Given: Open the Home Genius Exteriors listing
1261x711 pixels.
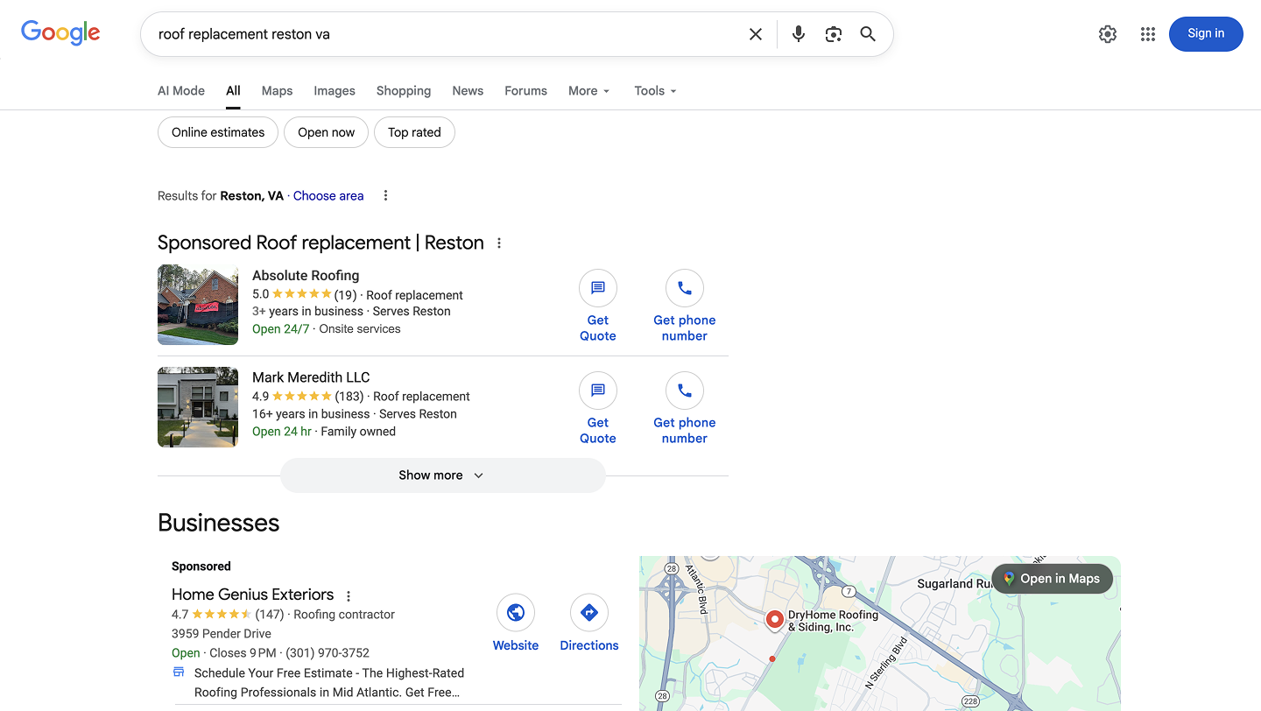Looking at the screenshot, I should pyautogui.click(x=252, y=595).
